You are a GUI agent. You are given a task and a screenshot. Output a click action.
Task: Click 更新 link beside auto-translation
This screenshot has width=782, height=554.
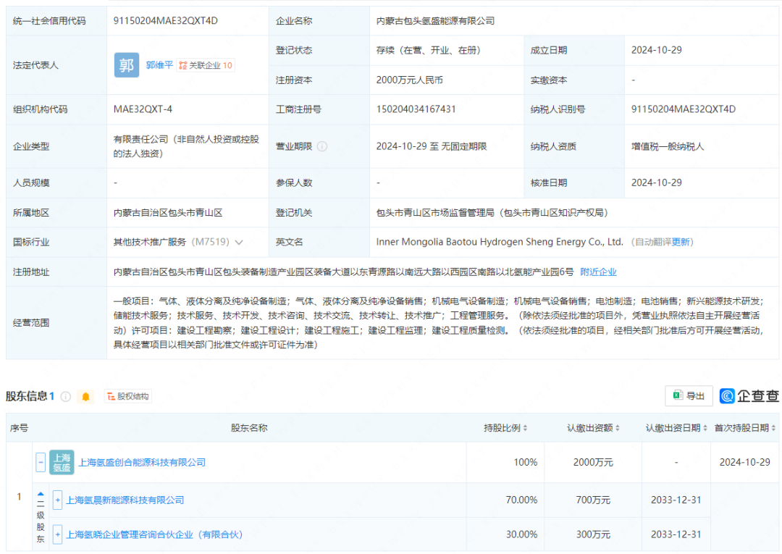681,243
